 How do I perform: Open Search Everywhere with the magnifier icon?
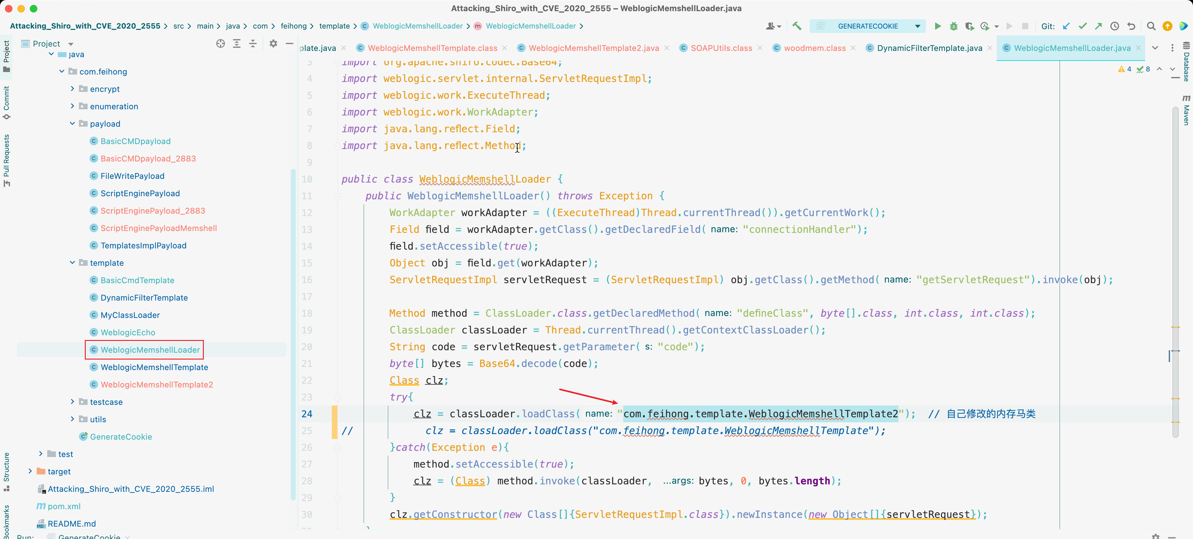pos(1151,26)
